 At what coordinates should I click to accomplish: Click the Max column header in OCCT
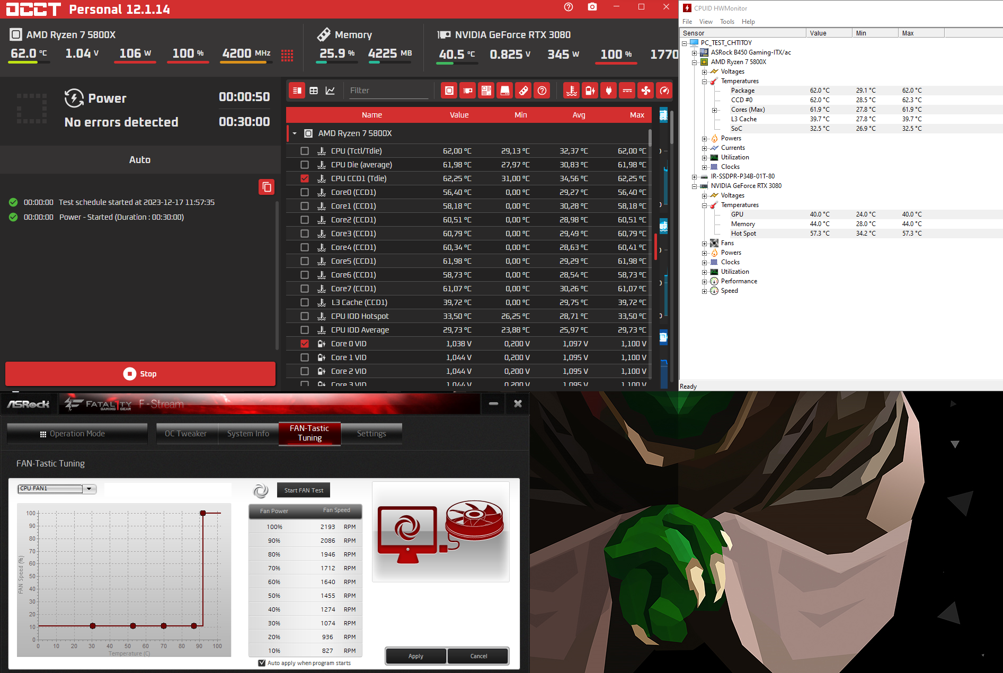[x=637, y=115]
